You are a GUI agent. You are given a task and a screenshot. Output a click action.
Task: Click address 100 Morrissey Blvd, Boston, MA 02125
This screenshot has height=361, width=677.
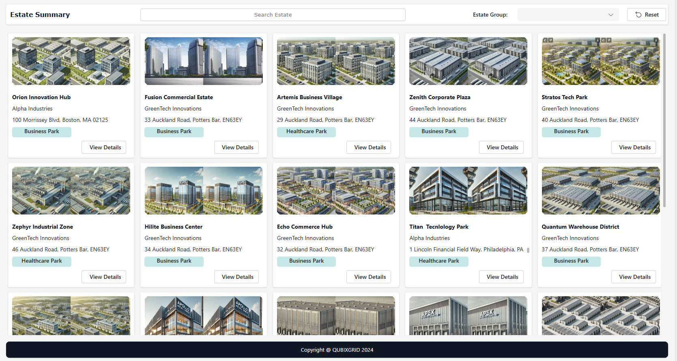tap(60, 120)
